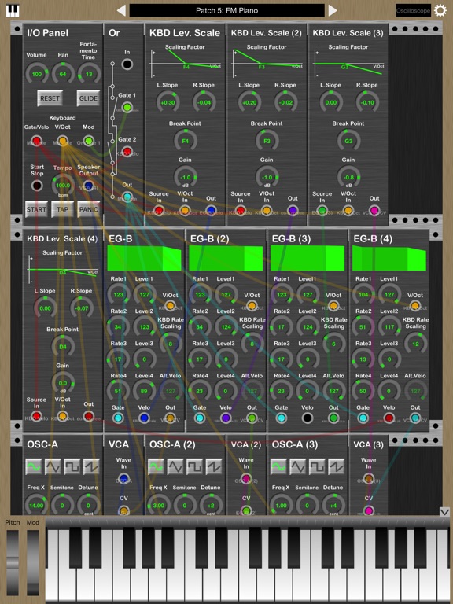Open the settings gear icon
The image size is (453, 604).
click(440, 10)
